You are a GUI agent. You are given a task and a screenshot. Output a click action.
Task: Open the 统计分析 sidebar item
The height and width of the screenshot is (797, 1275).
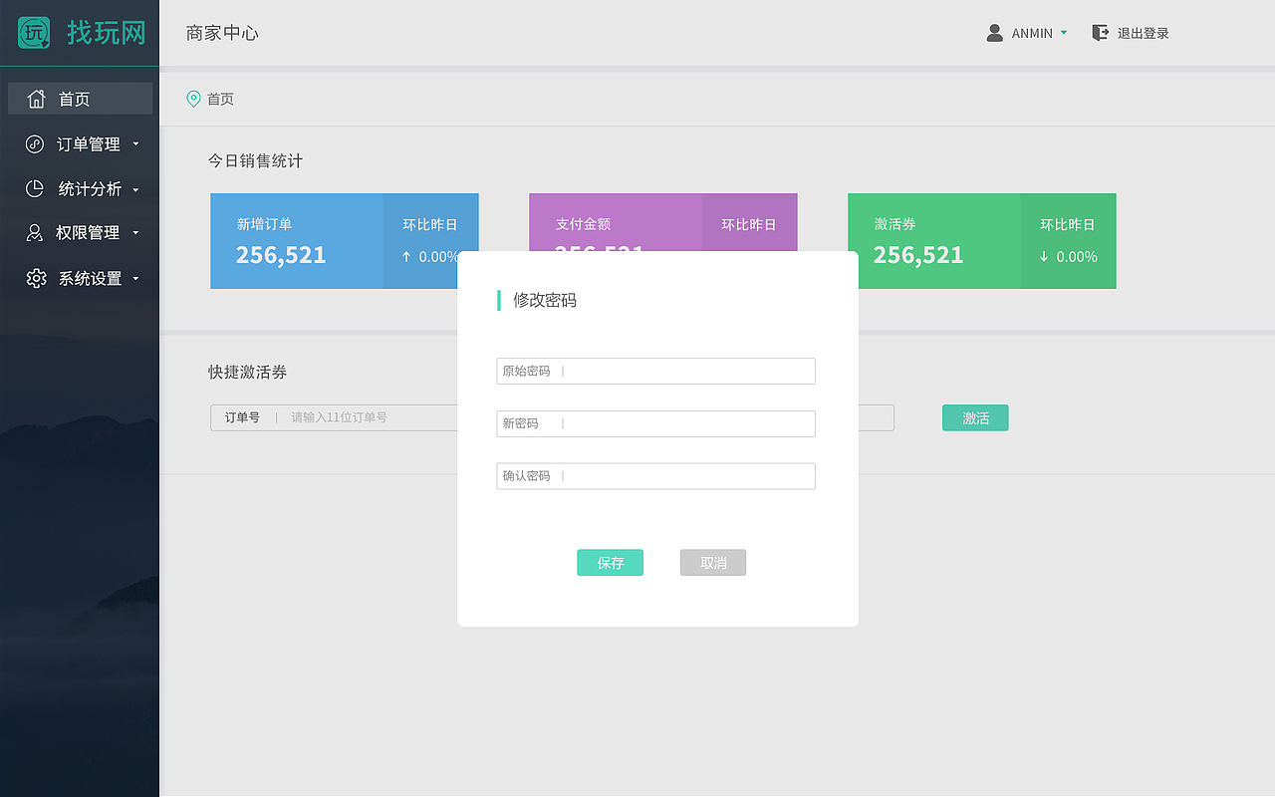[81, 188]
